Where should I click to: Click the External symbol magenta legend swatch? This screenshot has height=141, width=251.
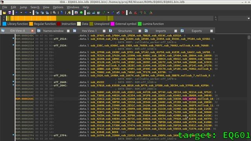click(x=113, y=24)
